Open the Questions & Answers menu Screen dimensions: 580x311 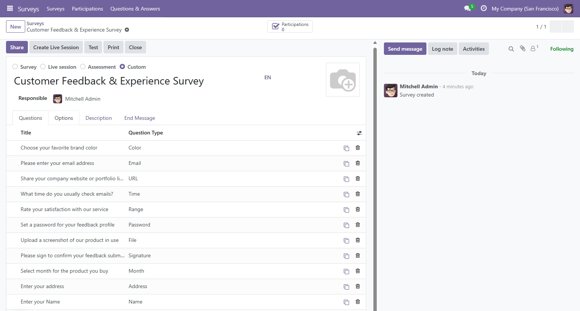[x=135, y=9]
